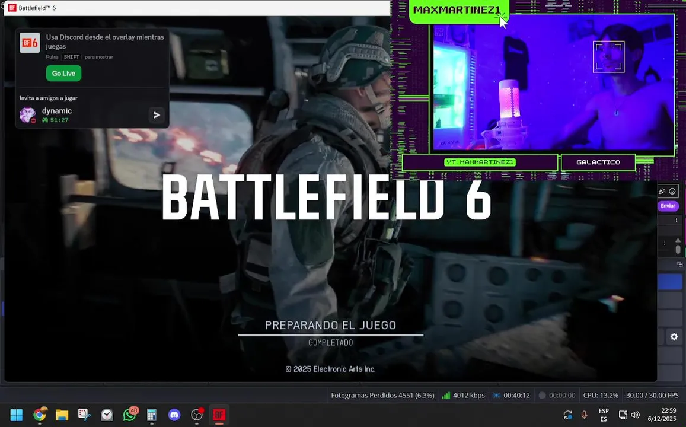Click streaming timer 00:40:12
This screenshot has width=686, height=427.
point(512,395)
